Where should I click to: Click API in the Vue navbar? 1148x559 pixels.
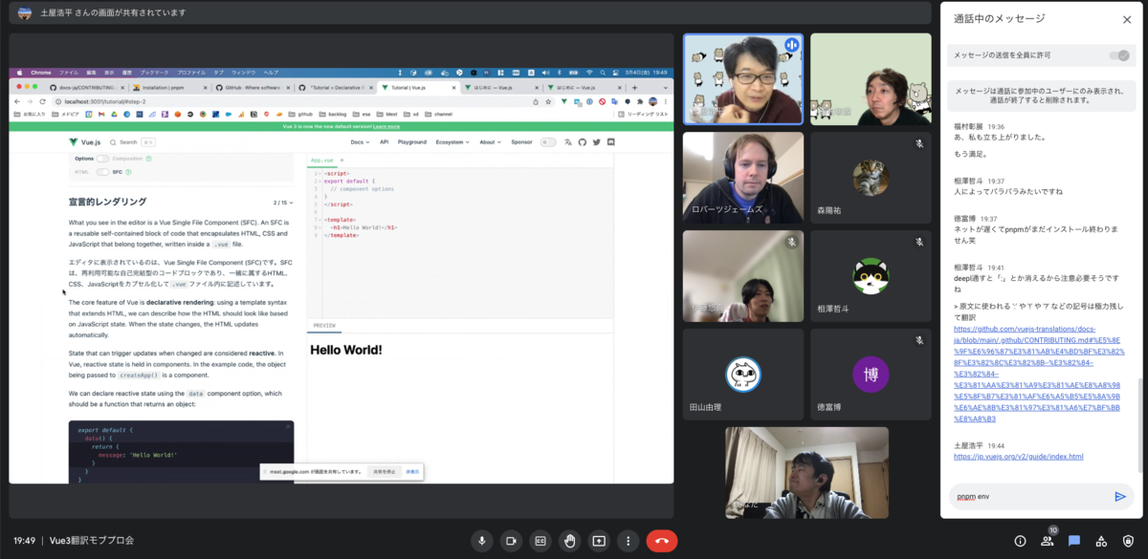click(384, 142)
